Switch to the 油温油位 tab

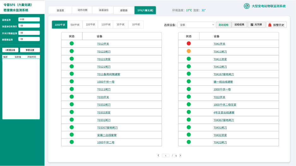(x=103, y=10)
